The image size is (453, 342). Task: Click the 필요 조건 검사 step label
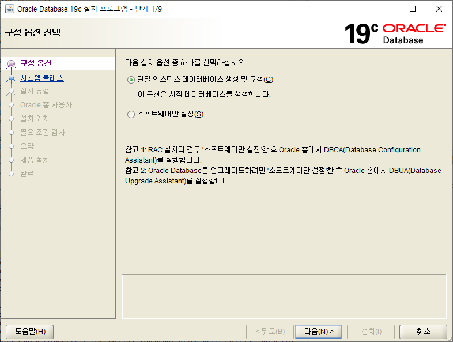pyautogui.click(x=43, y=133)
